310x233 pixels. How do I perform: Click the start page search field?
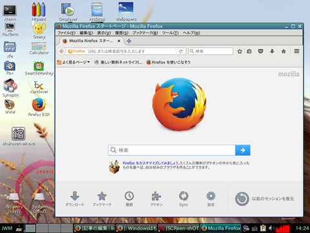tap(172, 150)
